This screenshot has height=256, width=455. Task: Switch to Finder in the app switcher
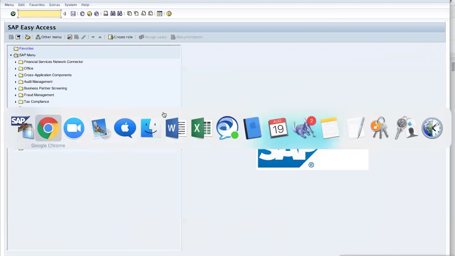pos(150,128)
